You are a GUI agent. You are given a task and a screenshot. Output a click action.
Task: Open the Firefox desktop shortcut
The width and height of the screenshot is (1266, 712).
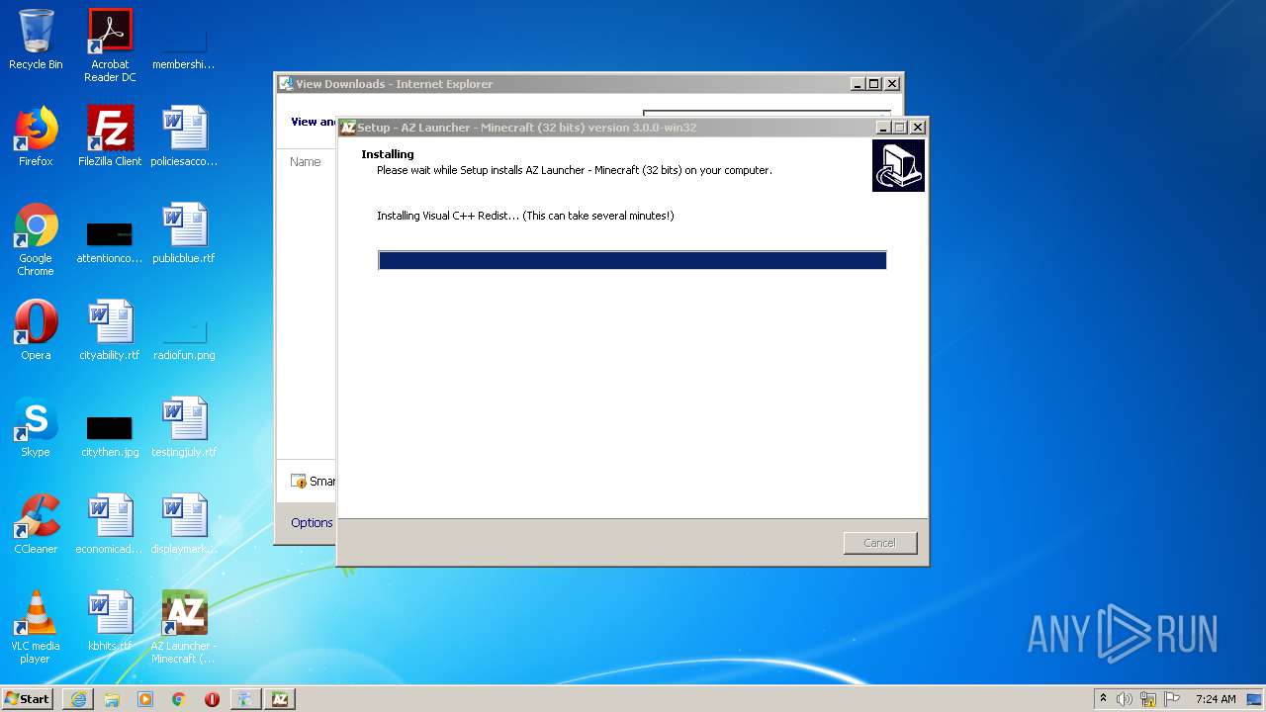[36, 136]
